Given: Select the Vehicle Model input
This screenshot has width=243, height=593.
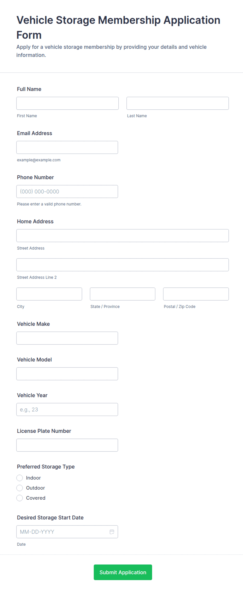Looking at the screenshot, I should coord(67,374).
